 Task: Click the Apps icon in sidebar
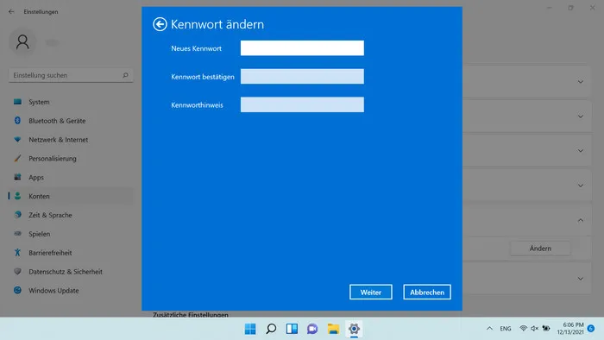[17, 177]
